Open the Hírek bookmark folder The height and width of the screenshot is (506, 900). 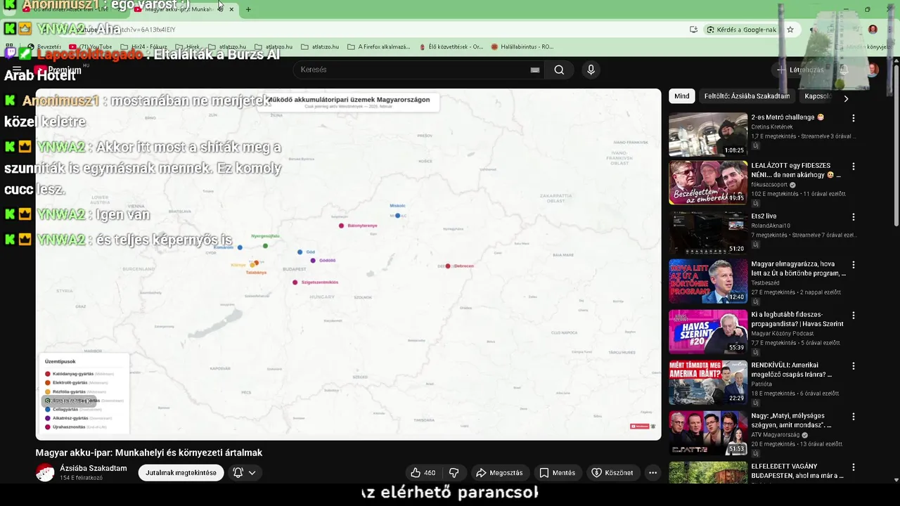pyautogui.click(x=188, y=47)
